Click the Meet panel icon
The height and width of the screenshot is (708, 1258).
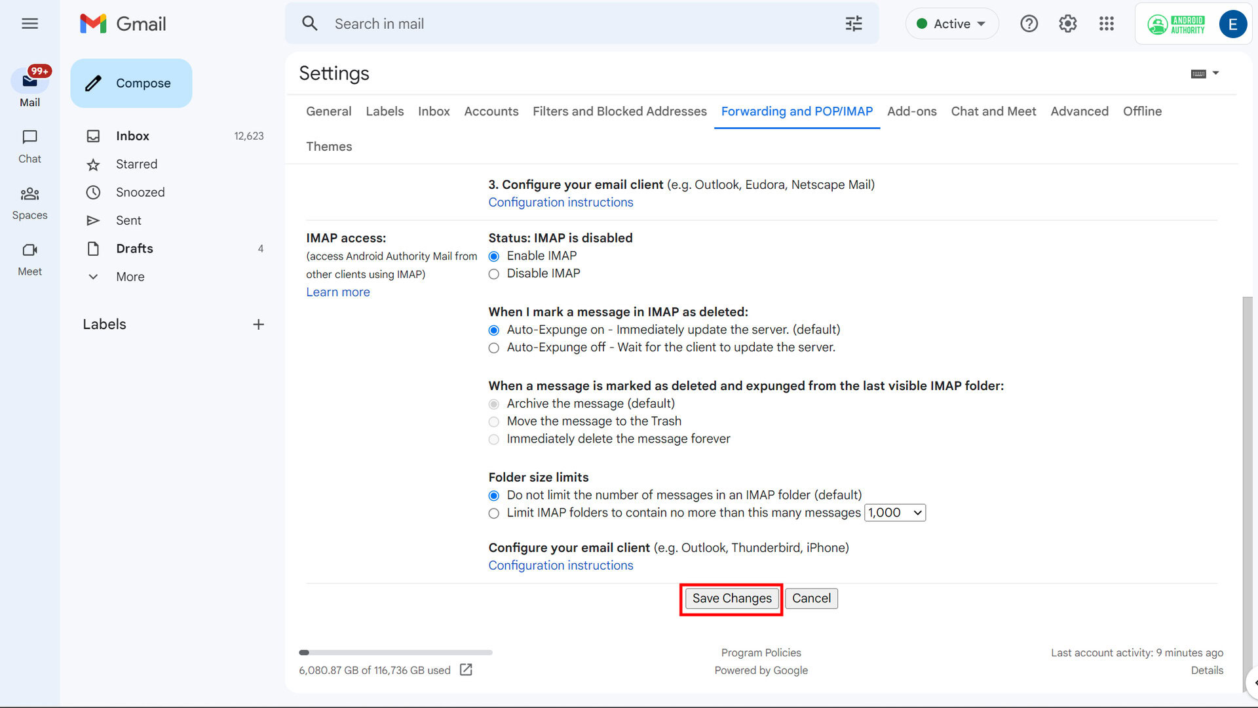30,250
